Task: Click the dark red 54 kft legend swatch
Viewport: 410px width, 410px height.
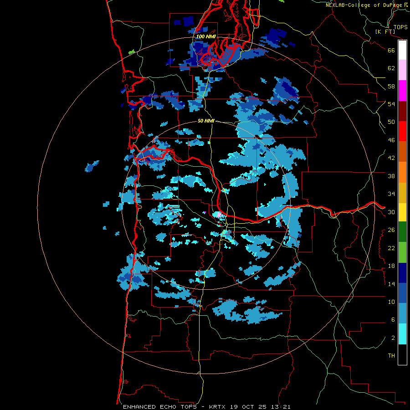Action: click(x=402, y=112)
